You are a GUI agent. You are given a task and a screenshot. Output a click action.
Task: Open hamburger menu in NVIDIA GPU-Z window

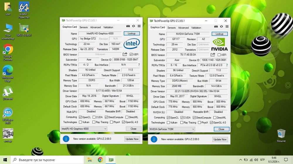(227, 27)
